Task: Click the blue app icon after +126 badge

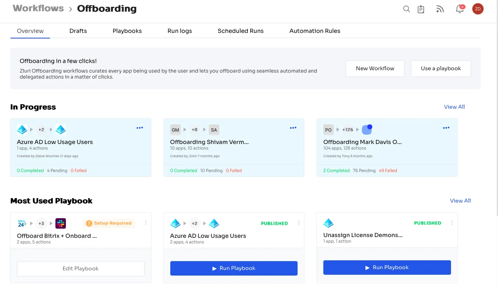Action: [367, 129]
